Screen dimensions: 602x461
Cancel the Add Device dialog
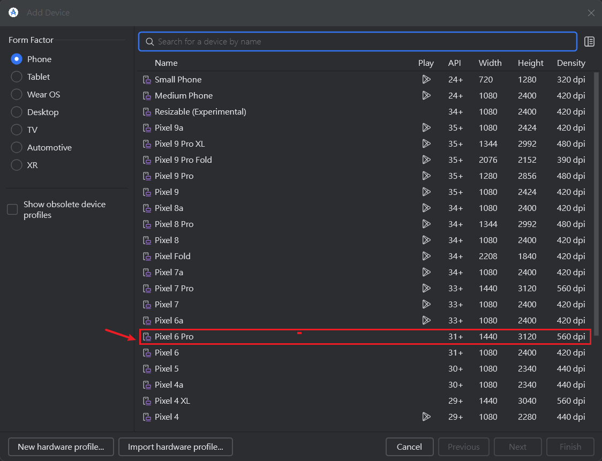click(409, 447)
